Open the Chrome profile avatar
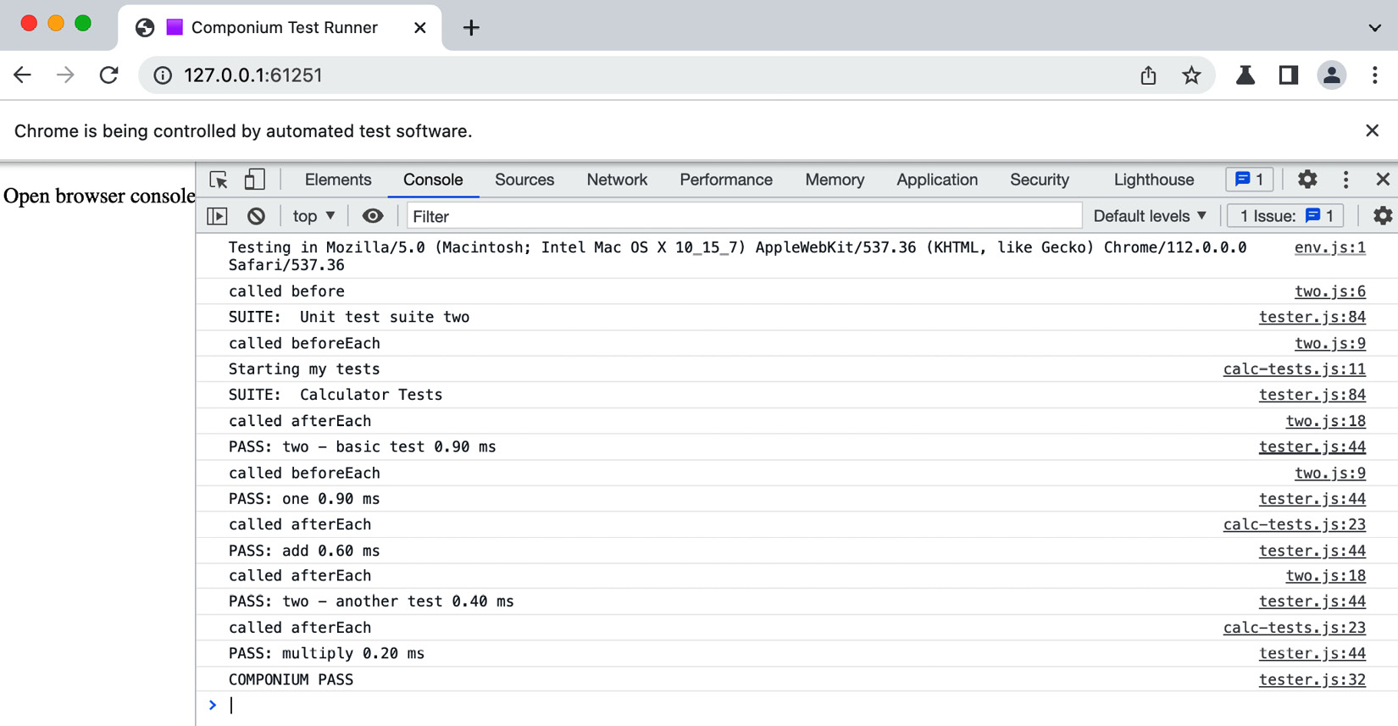The width and height of the screenshot is (1398, 726). (x=1332, y=75)
